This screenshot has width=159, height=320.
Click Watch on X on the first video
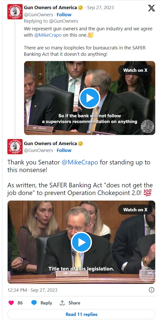point(135,70)
